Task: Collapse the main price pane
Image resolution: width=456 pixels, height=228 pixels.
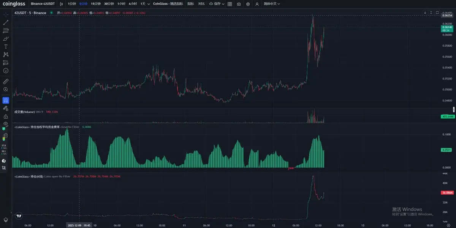Action: [x=431, y=13]
